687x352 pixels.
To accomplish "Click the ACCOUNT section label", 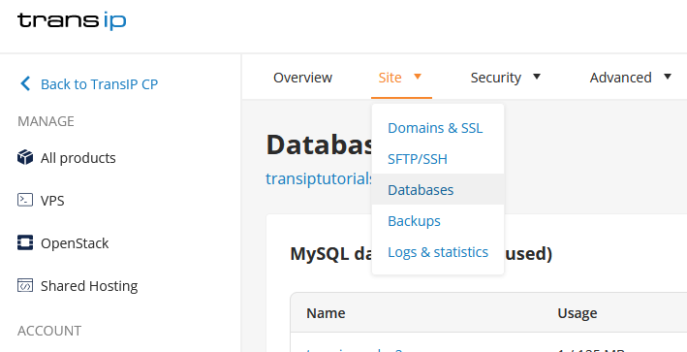I will click(49, 331).
